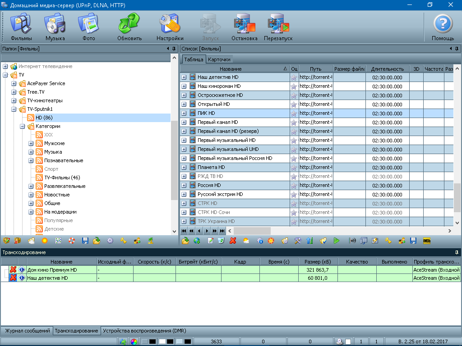Viewport: 462px width, 346px height.
Task: Click the green play icon in list toolbar
Action: coord(336,241)
